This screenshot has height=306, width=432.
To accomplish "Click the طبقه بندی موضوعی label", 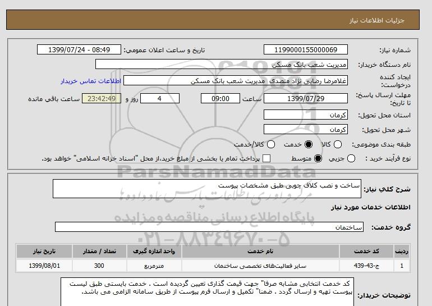I will click(381, 144).
